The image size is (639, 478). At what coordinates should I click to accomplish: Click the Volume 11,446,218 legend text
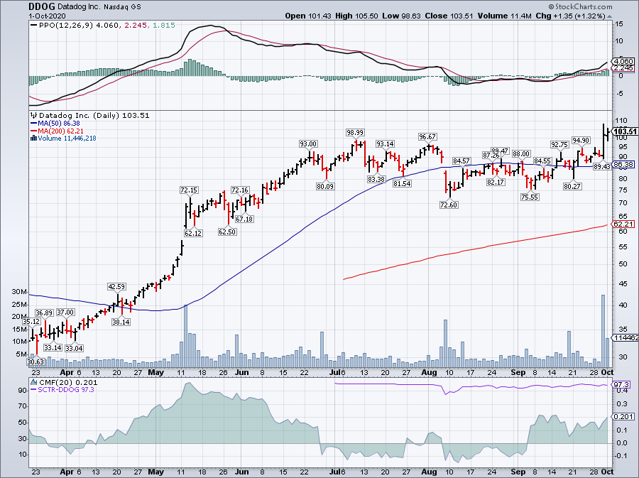(x=67, y=138)
